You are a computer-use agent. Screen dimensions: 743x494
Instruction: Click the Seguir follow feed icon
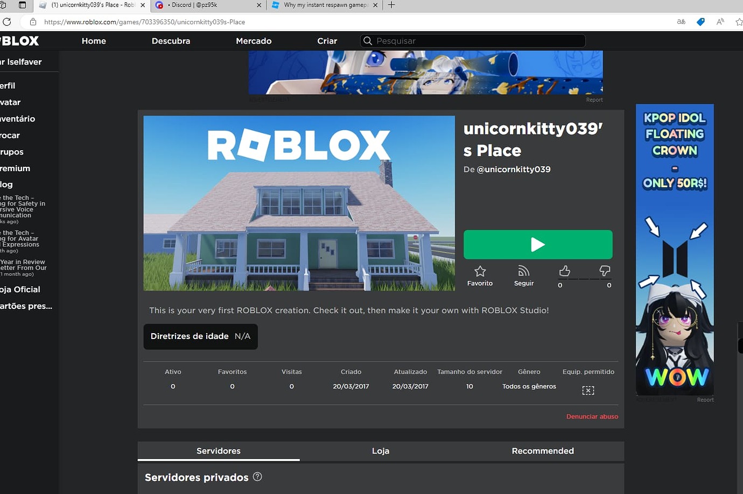coord(524,271)
